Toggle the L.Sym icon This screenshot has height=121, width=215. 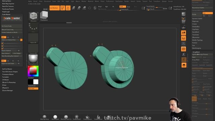click(183, 38)
